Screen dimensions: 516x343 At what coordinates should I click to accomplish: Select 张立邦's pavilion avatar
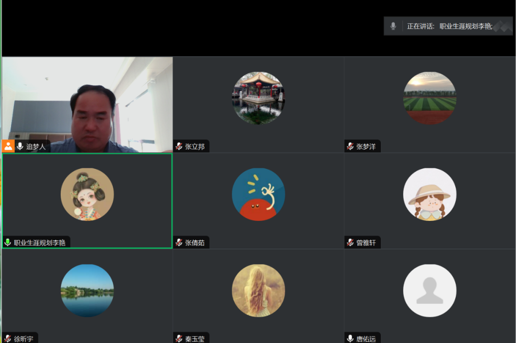258,98
